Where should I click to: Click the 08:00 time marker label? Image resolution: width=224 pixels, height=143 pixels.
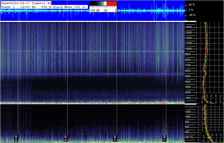click(x=65, y=138)
